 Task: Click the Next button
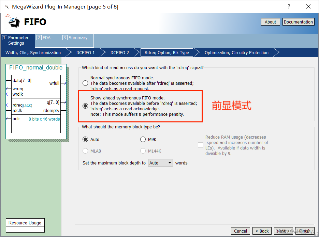point(284,231)
